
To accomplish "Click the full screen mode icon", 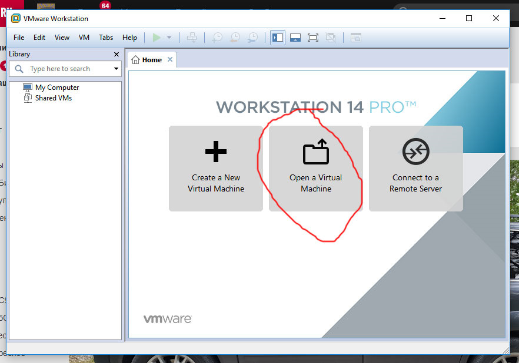I will (313, 38).
